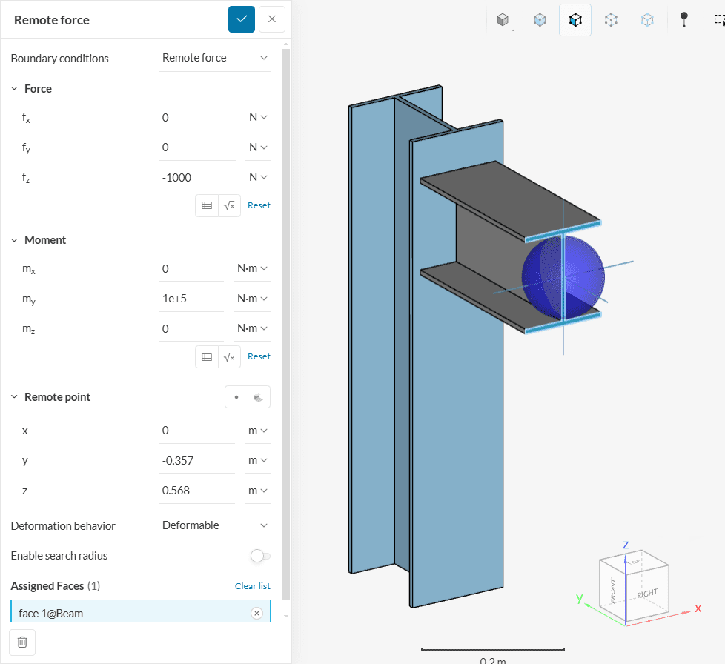The image size is (725, 664).
Task: Collapse the Remote point section
Action: 15,397
